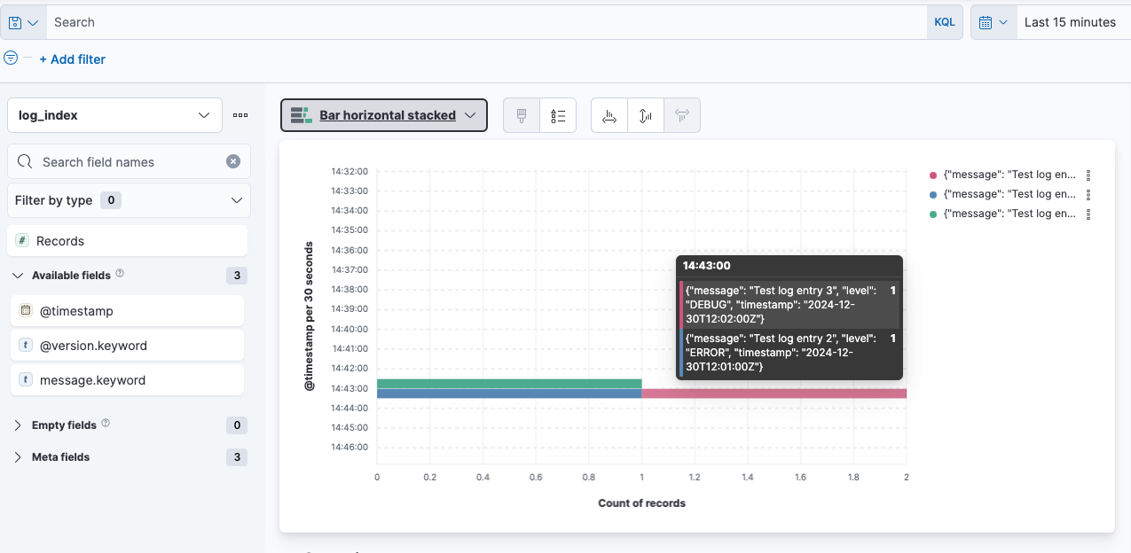Click the Count of records axis title
The image size is (1131, 553).
(641, 503)
